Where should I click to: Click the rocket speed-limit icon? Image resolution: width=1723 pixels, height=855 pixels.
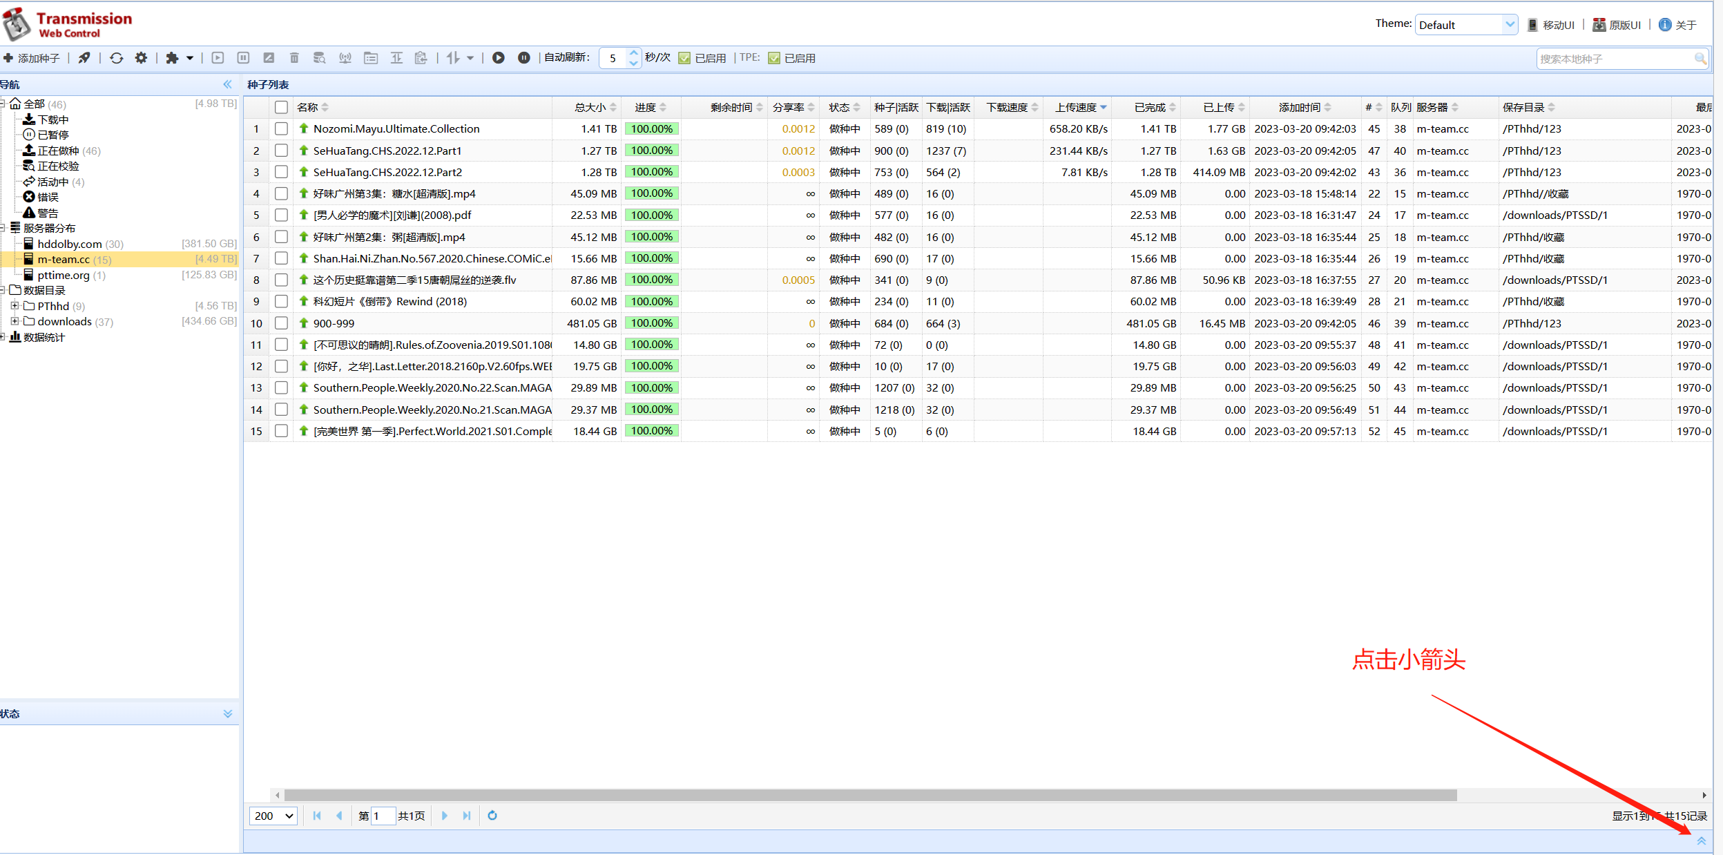coord(84,58)
